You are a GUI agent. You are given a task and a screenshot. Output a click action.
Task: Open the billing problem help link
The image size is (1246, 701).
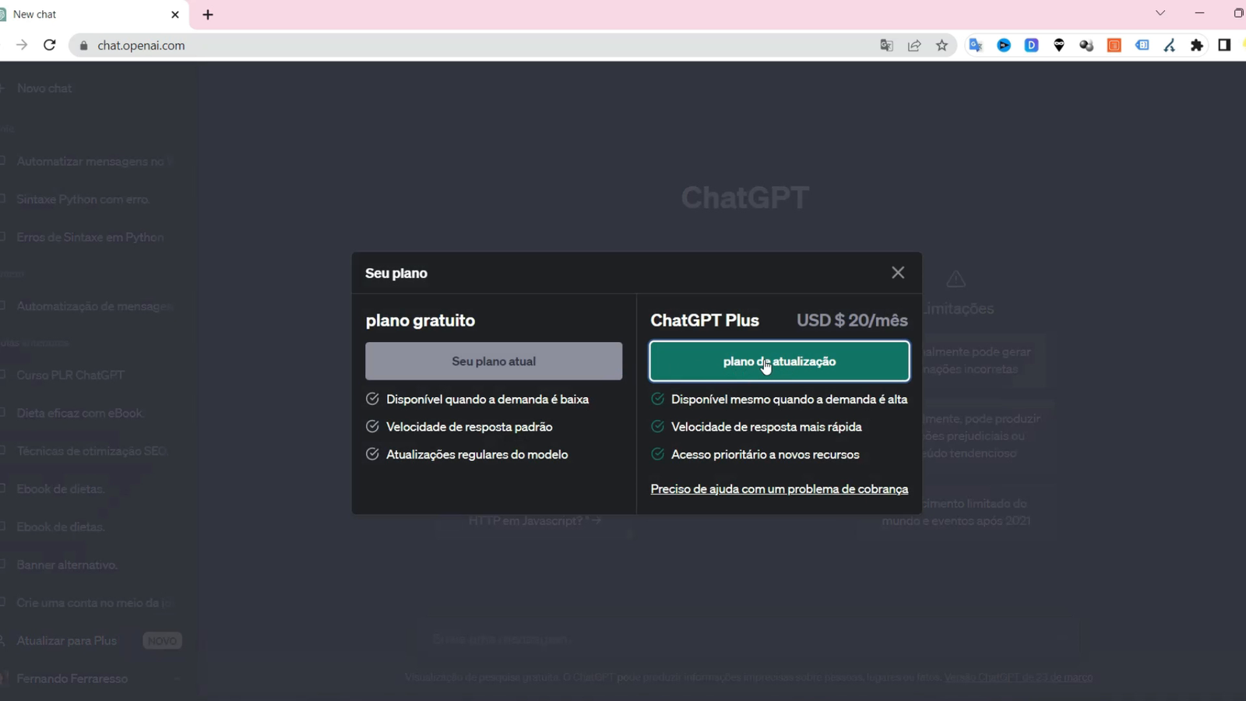coord(780,489)
